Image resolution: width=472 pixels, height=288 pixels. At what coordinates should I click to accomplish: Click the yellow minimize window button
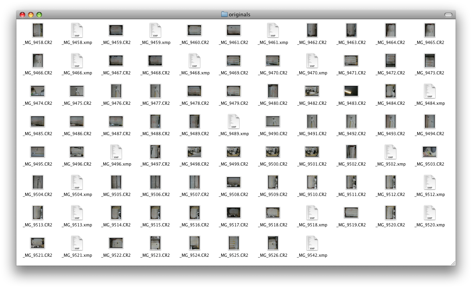pos(31,14)
